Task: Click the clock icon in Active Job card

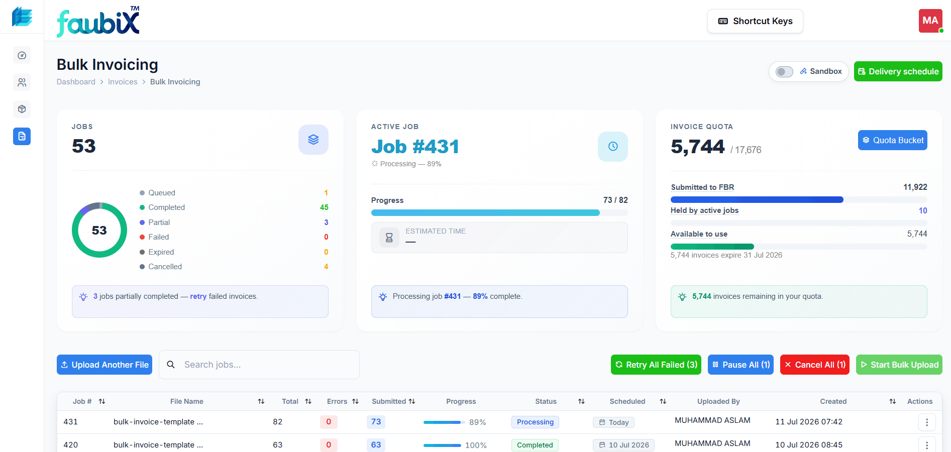Action: click(613, 147)
